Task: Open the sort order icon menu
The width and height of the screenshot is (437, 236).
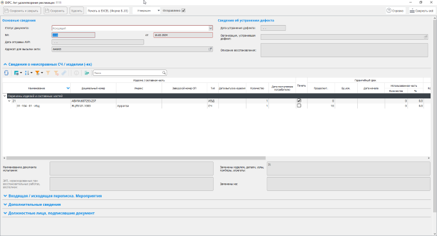Action: (28, 73)
